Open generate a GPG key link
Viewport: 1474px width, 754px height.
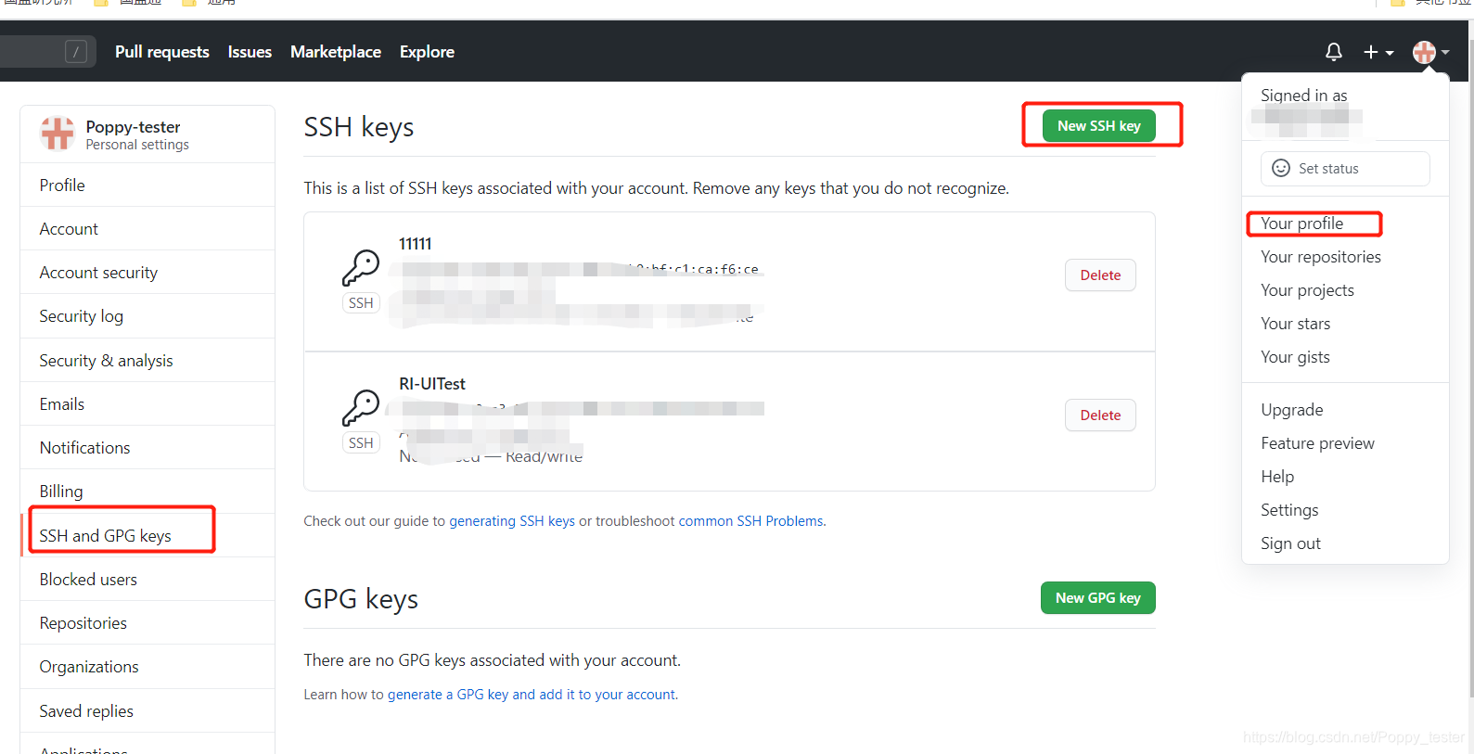pyautogui.click(x=532, y=695)
